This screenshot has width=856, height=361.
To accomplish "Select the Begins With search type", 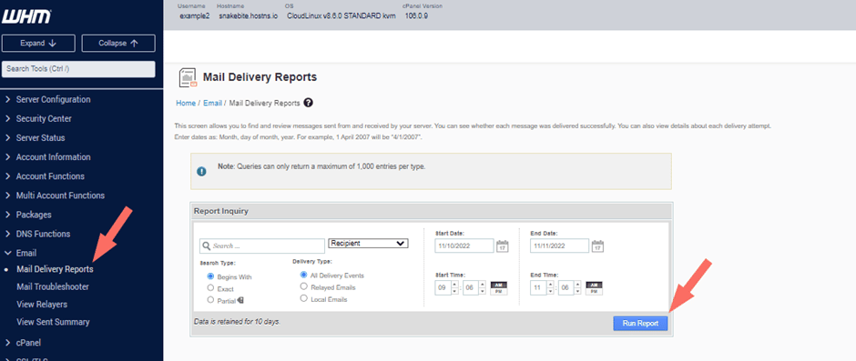I will click(210, 276).
